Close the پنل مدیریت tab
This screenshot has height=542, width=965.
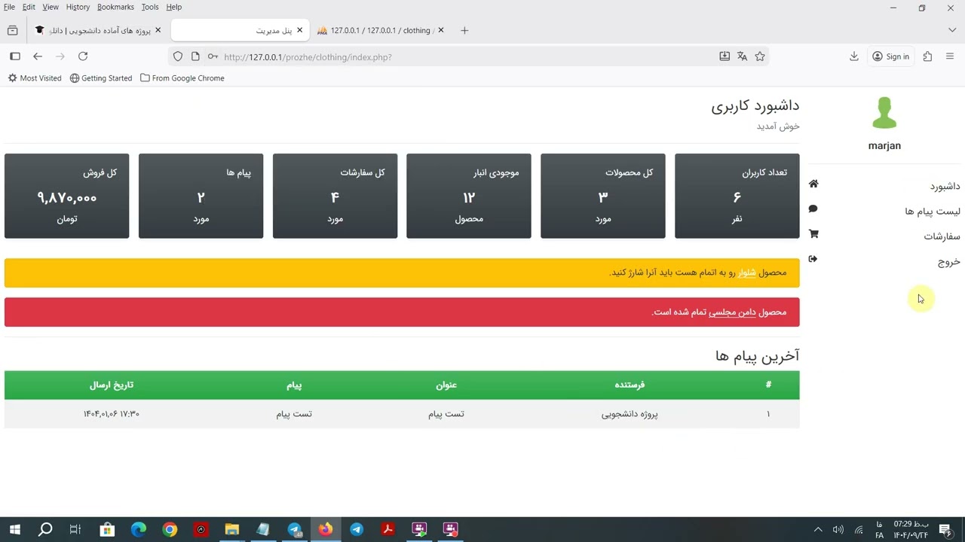pos(299,30)
